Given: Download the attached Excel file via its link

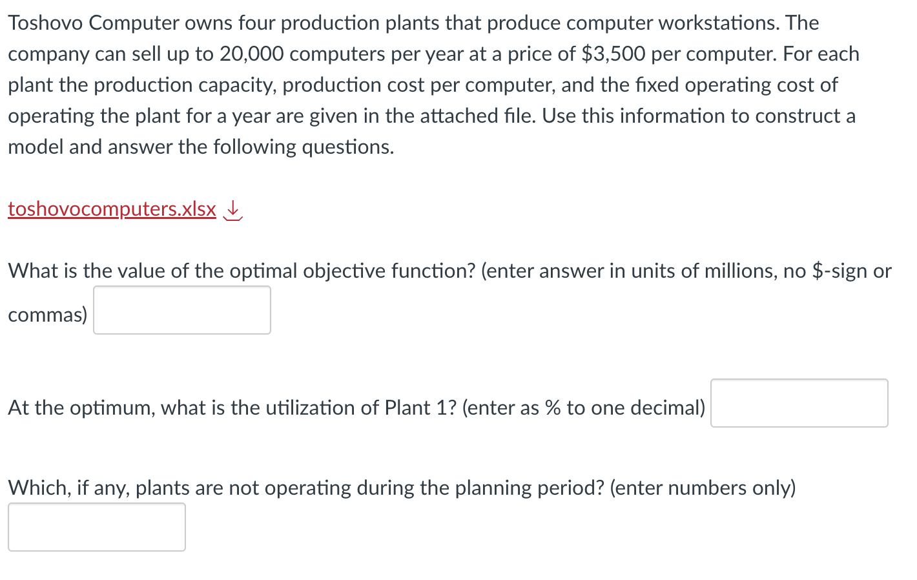Looking at the screenshot, I should point(111,209).
